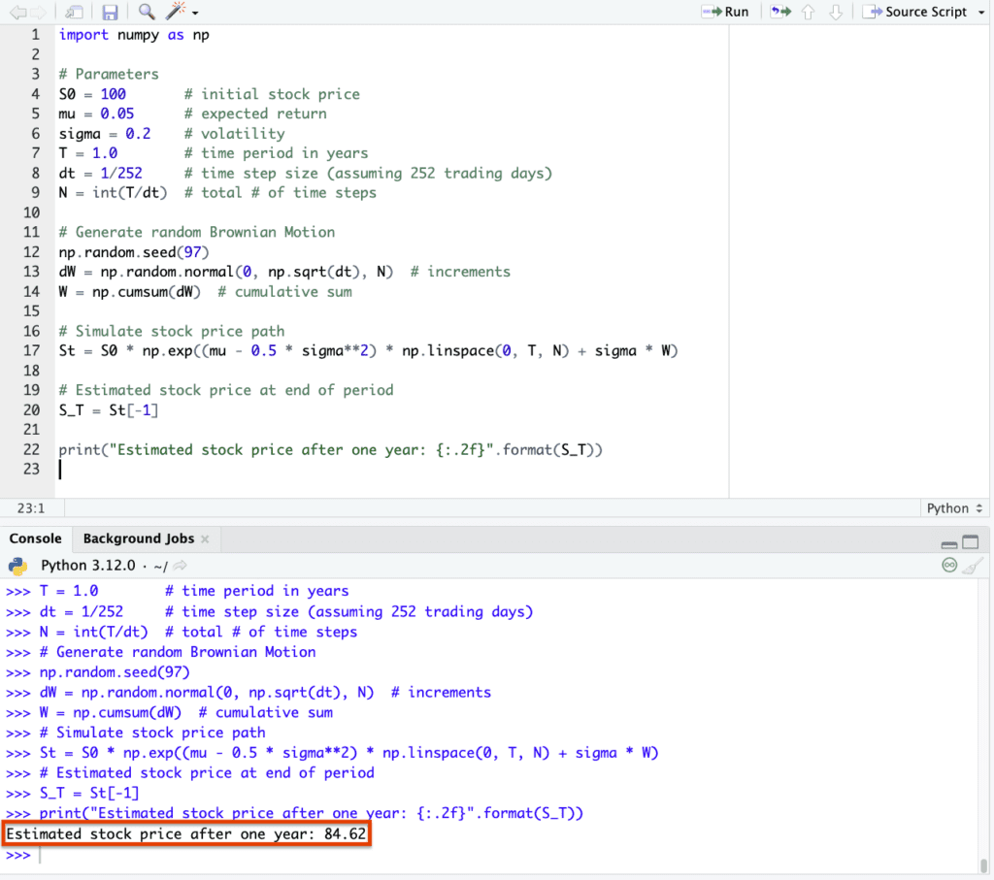The height and width of the screenshot is (880, 994).
Task: Close the Background Jobs tab
Action: point(205,538)
